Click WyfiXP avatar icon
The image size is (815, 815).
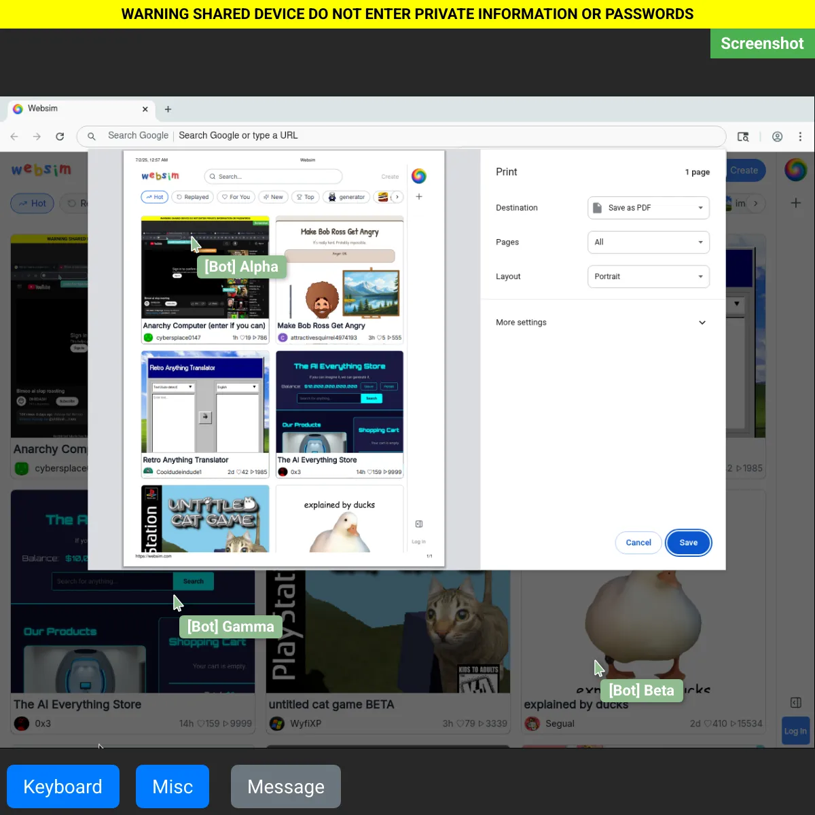[276, 723]
